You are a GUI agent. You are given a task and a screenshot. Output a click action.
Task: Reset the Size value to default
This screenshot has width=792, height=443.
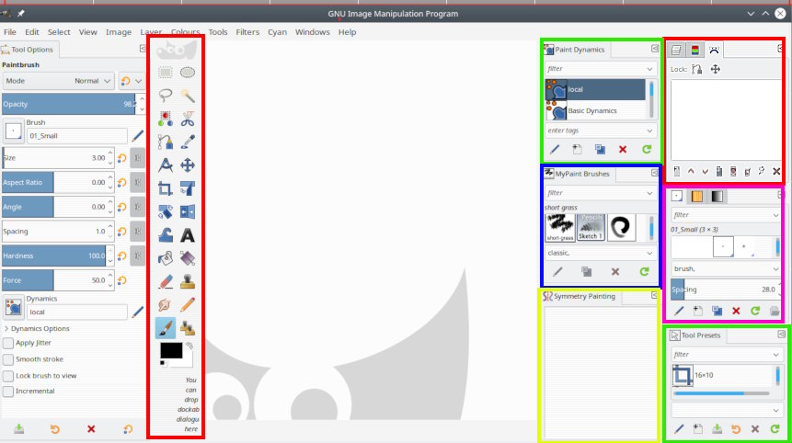122,158
